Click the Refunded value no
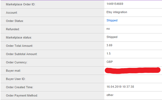Viewport: 162px width, 100px height. pos(108,29)
